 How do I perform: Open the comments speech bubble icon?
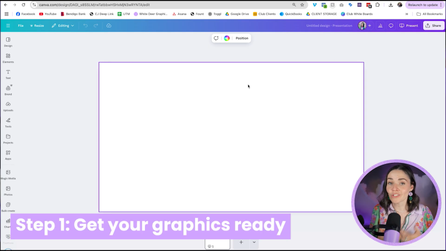pos(391,26)
